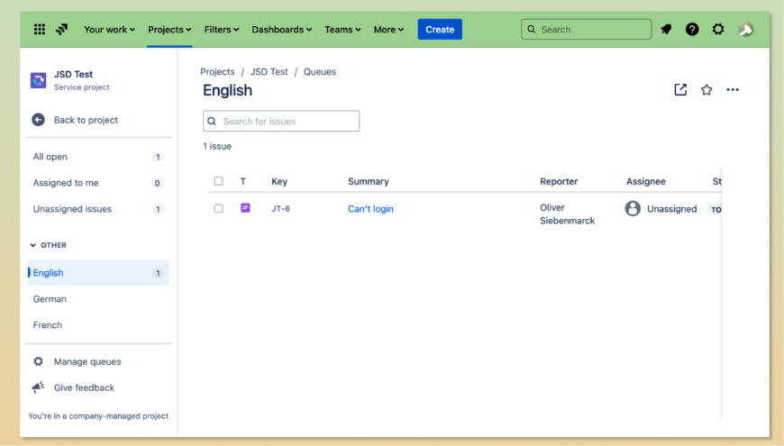Collapse the OTHER queues section
This screenshot has height=446, width=784.
(34, 245)
